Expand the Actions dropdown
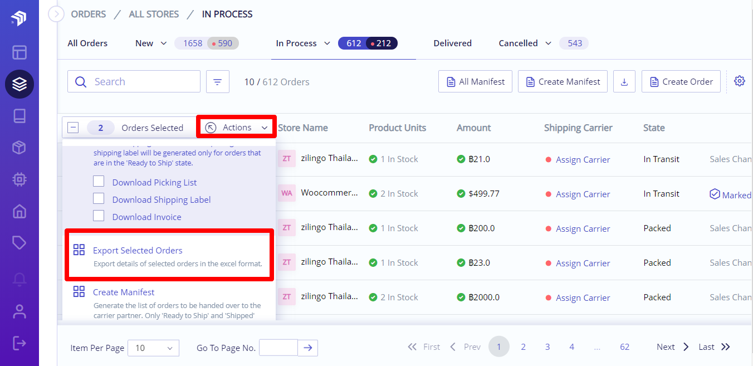Screen dimensions: 753x366 pyautogui.click(x=236, y=127)
